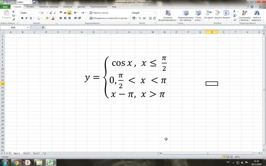Open Format as Table (Форматировать как таблицу)

coord(186,16)
